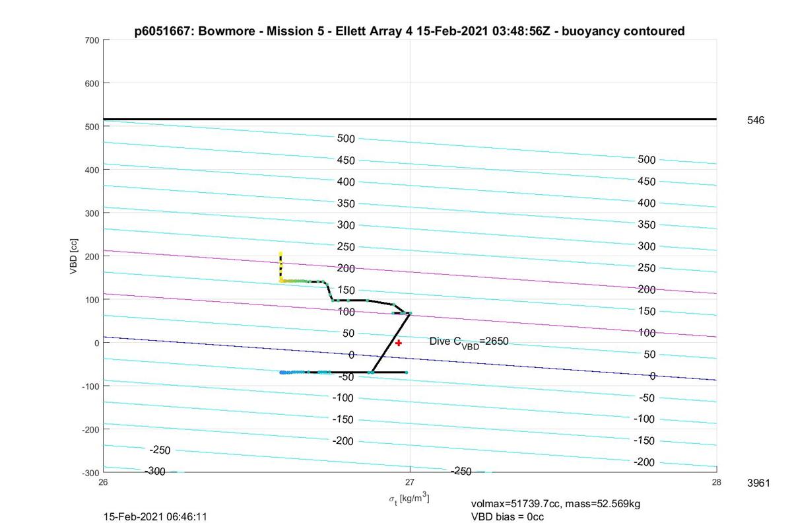Click the y-axis tick label 400
Image resolution: width=792 pixels, height=531 pixels.
(x=92, y=170)
